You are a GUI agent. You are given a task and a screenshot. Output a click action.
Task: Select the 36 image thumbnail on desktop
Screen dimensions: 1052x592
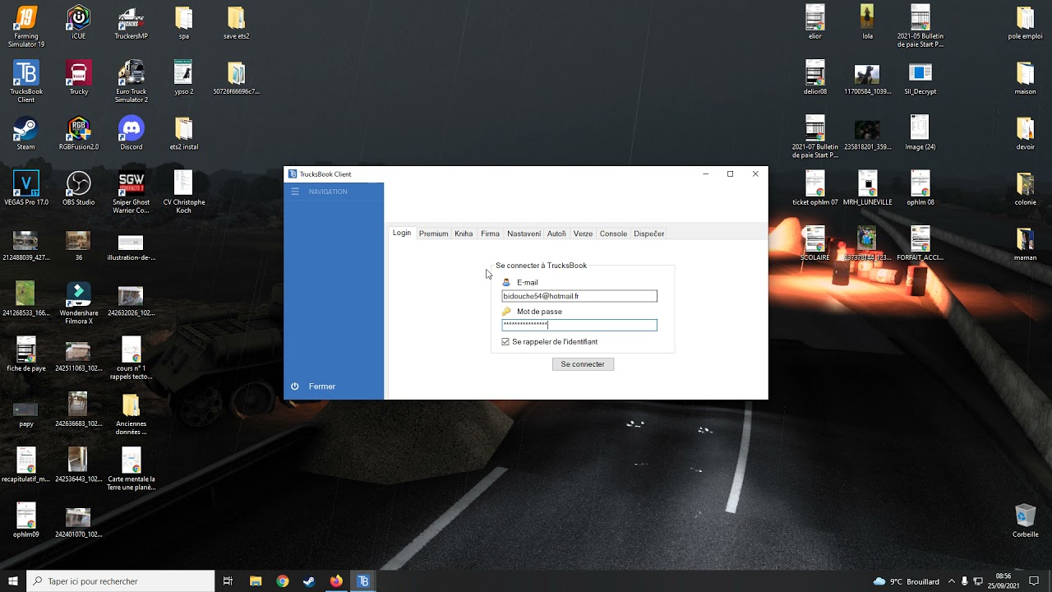(x=79, y=243)
